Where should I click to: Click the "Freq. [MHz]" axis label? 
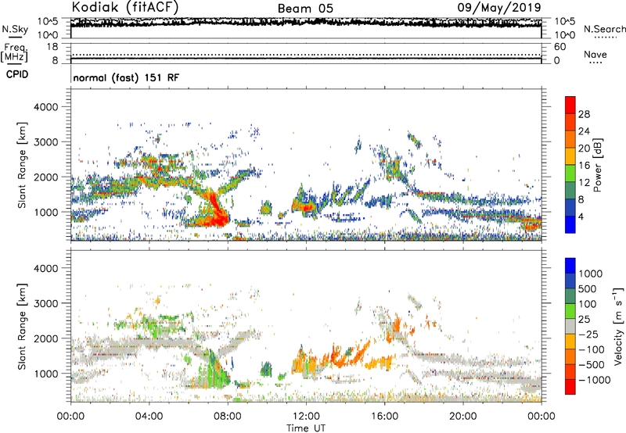click(x=14, y=52)
